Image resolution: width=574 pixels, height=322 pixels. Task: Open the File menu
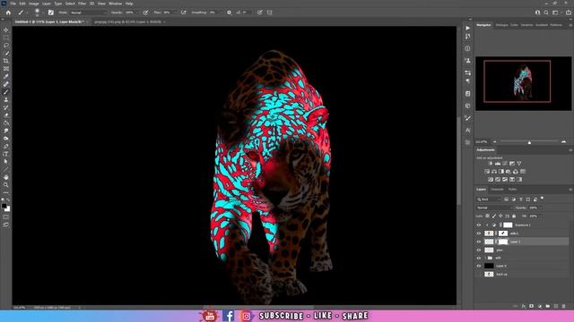pyautogui.click(x=13, y=4)
